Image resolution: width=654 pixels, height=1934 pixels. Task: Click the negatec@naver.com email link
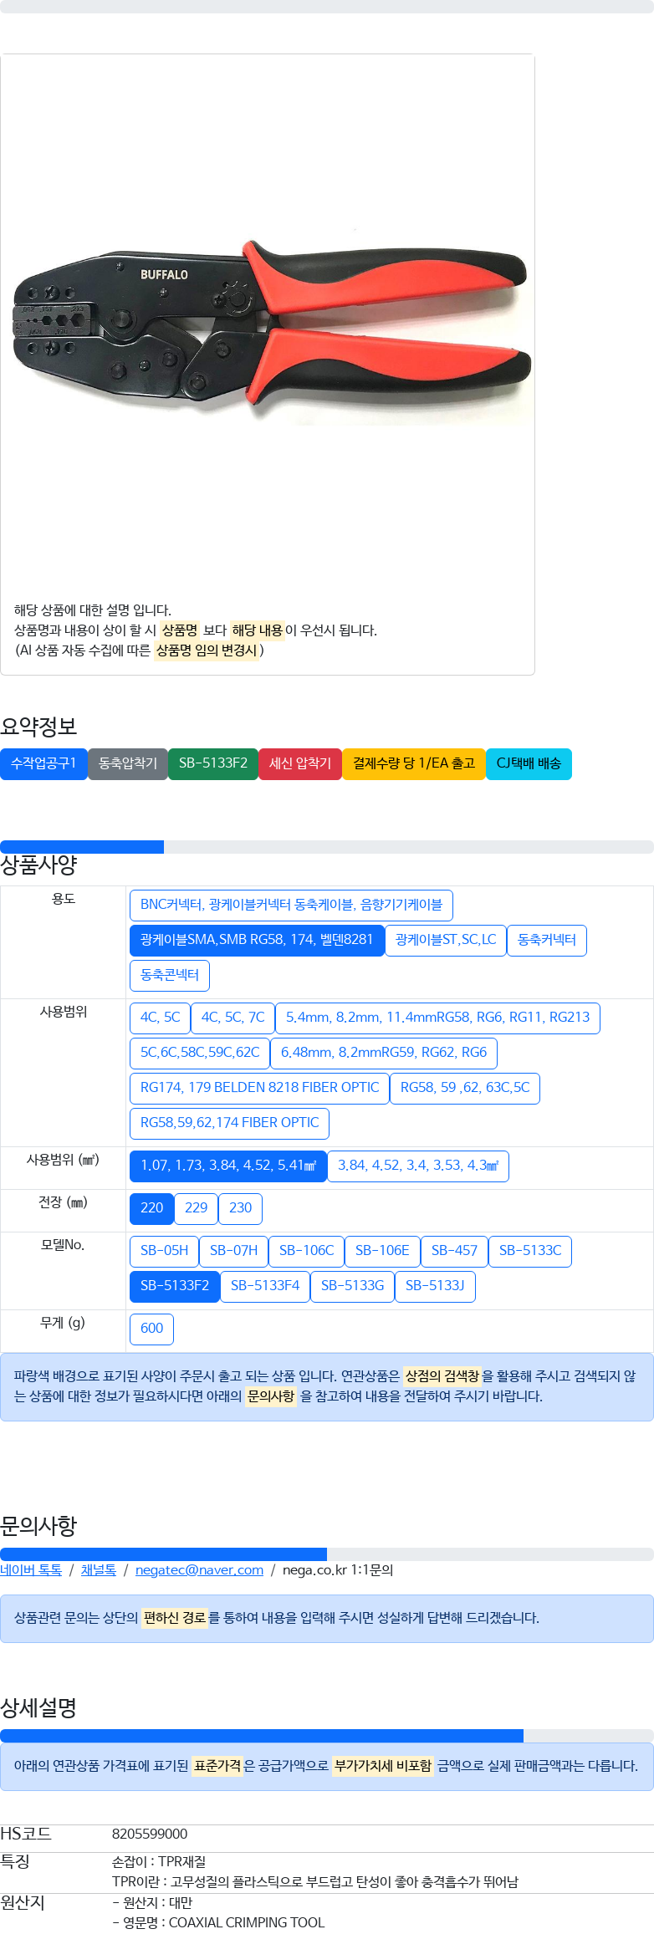pos(199,1570)
